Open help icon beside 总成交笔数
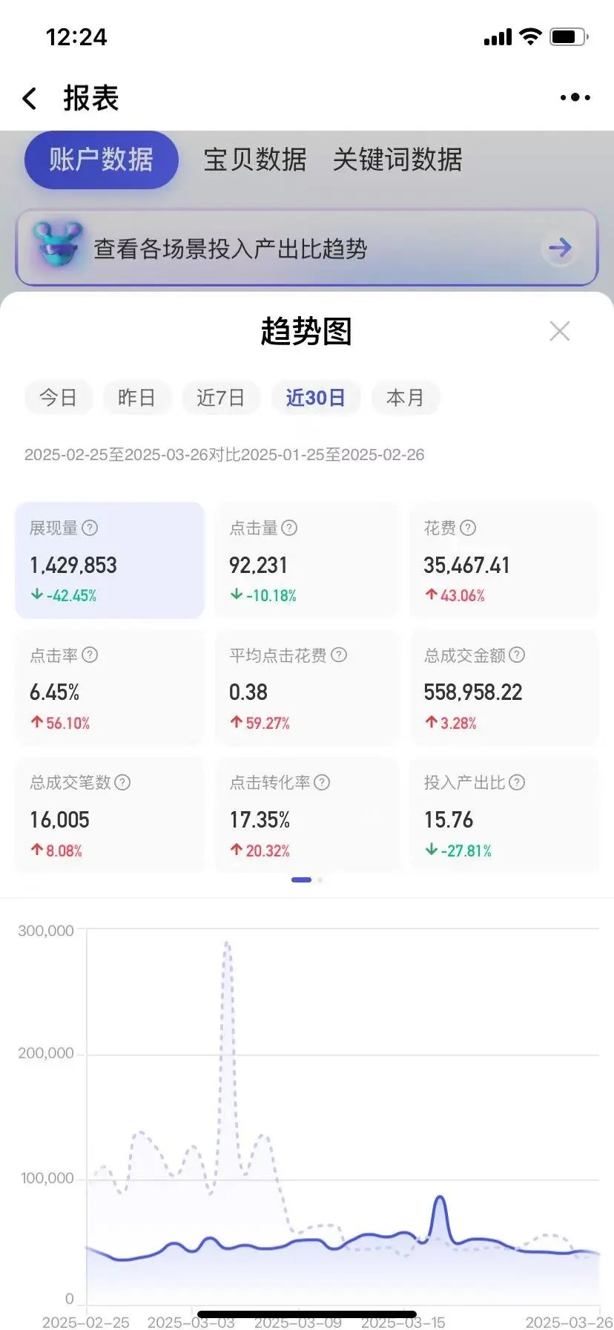 point(122,782)
